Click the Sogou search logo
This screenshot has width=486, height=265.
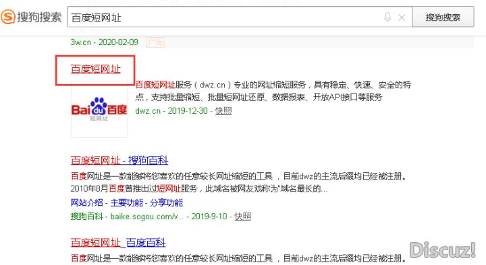click(x=31, y=17)
